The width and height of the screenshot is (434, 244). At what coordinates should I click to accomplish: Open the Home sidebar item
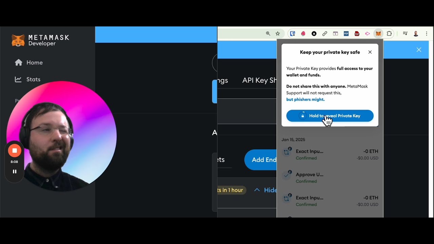pos(29,63)
